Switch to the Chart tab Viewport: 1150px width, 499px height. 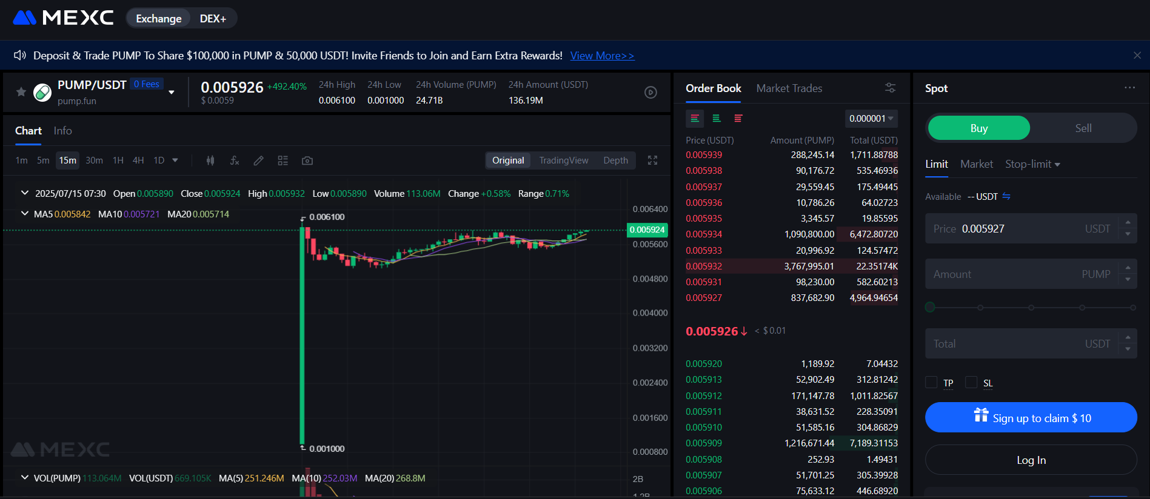28,131
